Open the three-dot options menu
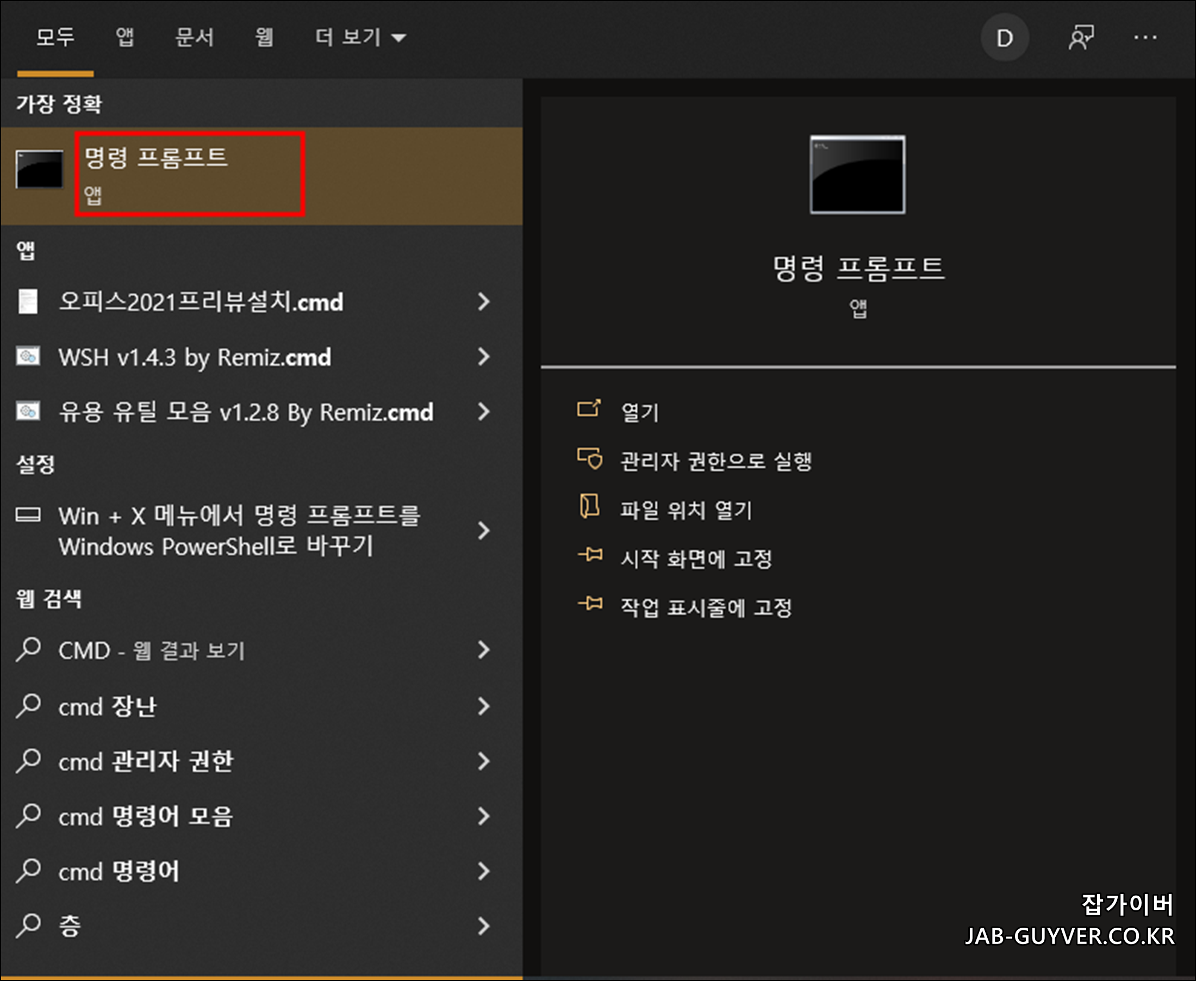Viewport: 1196px width, 981px height. click(1145, 38)
